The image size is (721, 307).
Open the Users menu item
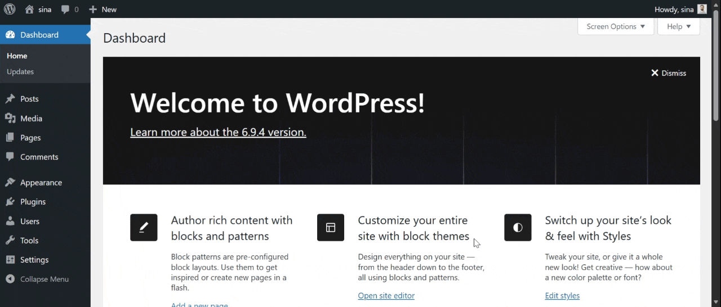pos(30,222)
